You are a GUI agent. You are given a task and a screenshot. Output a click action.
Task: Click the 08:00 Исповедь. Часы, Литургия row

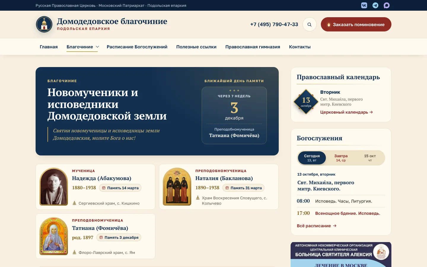point(341,201)
